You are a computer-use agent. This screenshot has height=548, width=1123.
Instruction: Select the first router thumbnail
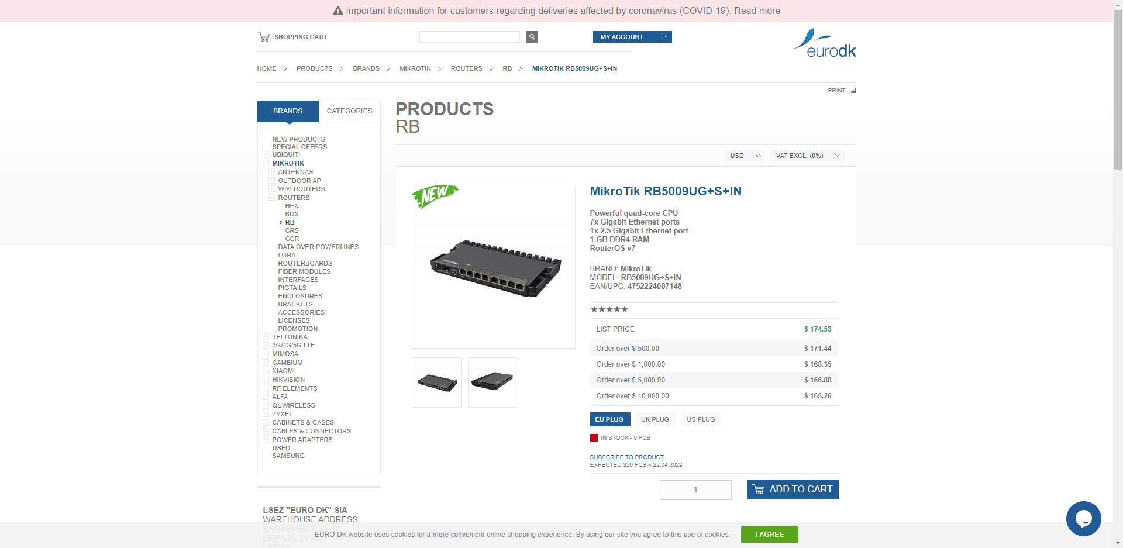[437, 382]
